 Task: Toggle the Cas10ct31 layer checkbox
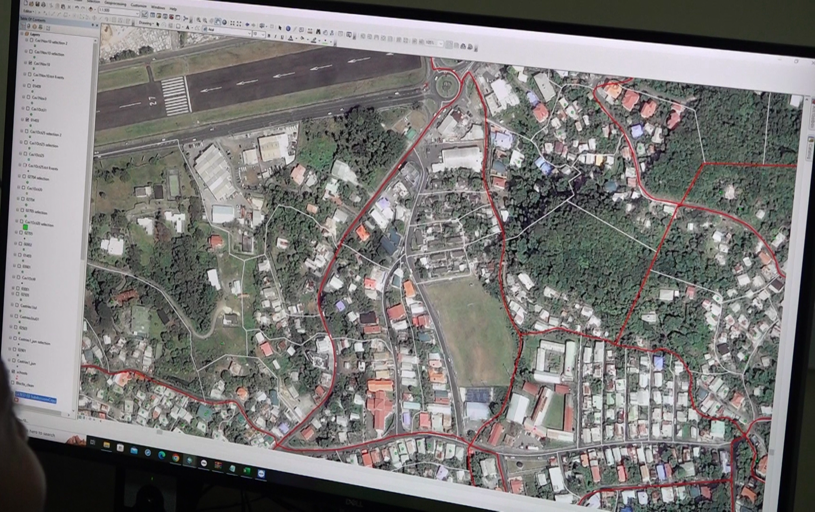coord(27,108)
